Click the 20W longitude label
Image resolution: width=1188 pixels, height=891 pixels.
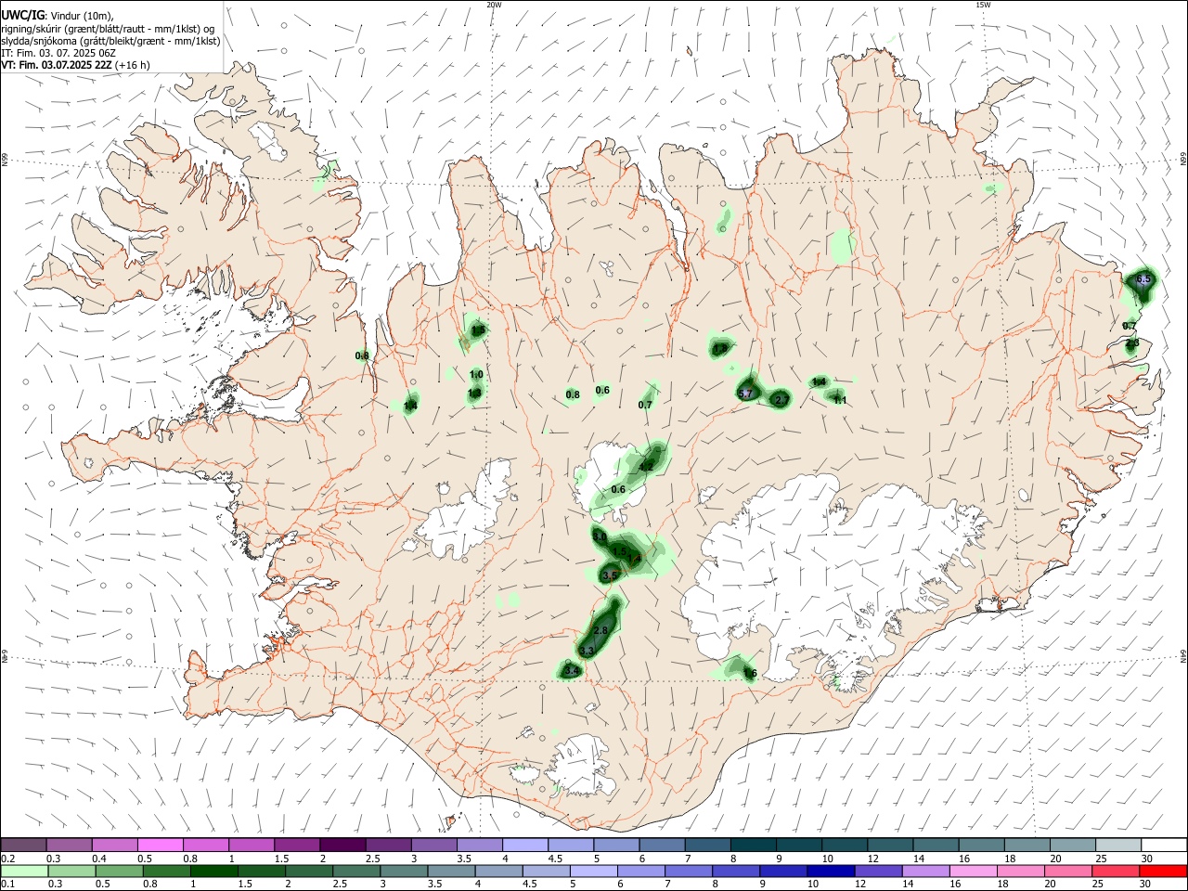494,5
